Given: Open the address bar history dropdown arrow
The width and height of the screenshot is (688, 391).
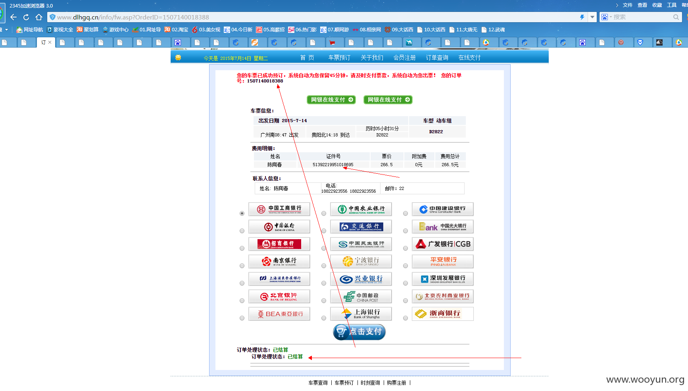Looking at the screenshot, I should point(592,17).
